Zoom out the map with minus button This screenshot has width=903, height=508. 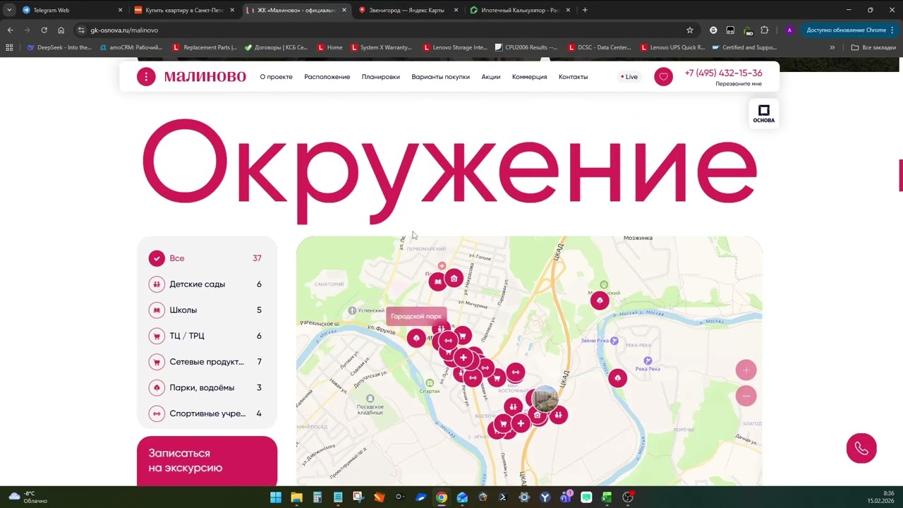pos(746,396)
